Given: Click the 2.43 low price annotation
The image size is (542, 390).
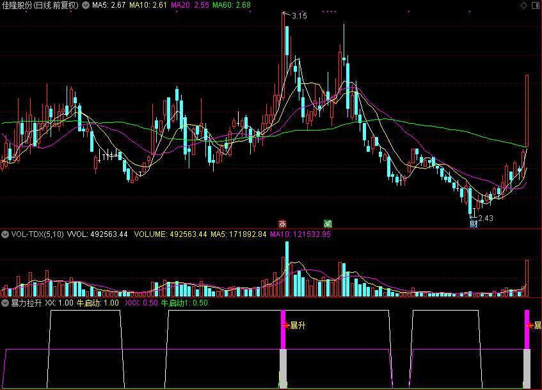Looking at the screenshot, I should 486,218.
